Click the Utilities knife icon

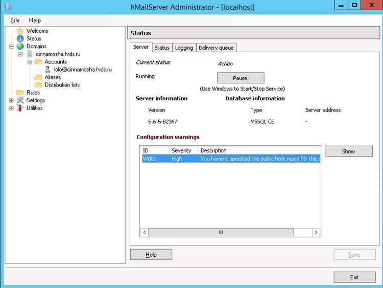(20, 108)
